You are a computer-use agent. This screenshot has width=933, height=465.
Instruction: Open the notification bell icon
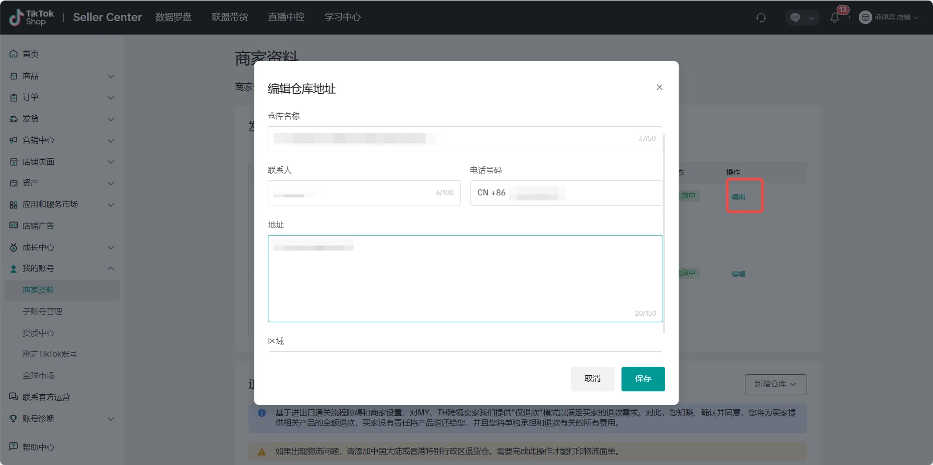click(835, 18)
